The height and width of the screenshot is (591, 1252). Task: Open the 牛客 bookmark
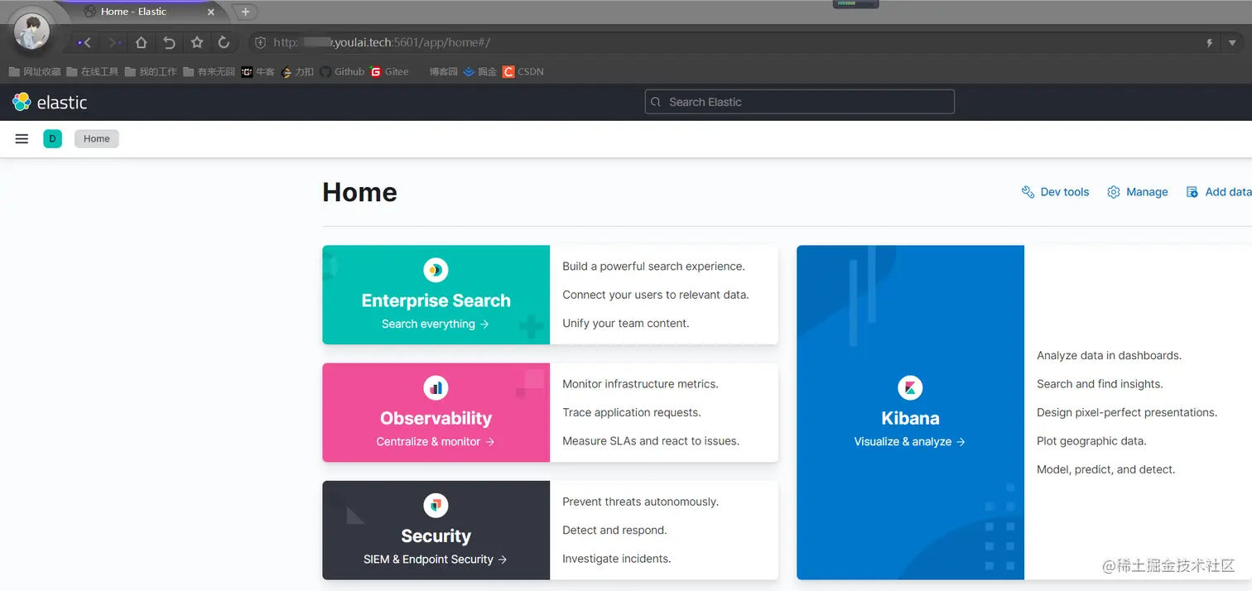point(258,72)
